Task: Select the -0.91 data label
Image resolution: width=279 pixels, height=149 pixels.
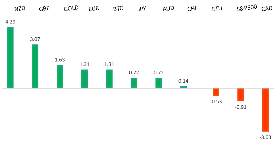Action: point(241,107)
